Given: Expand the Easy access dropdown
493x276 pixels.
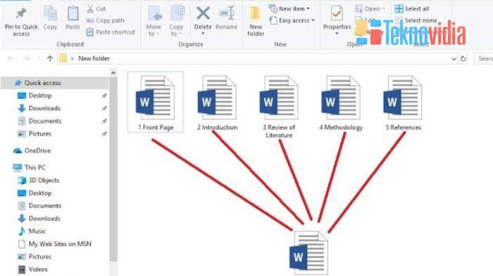Looking at the screenshot, I should point(292,20).
